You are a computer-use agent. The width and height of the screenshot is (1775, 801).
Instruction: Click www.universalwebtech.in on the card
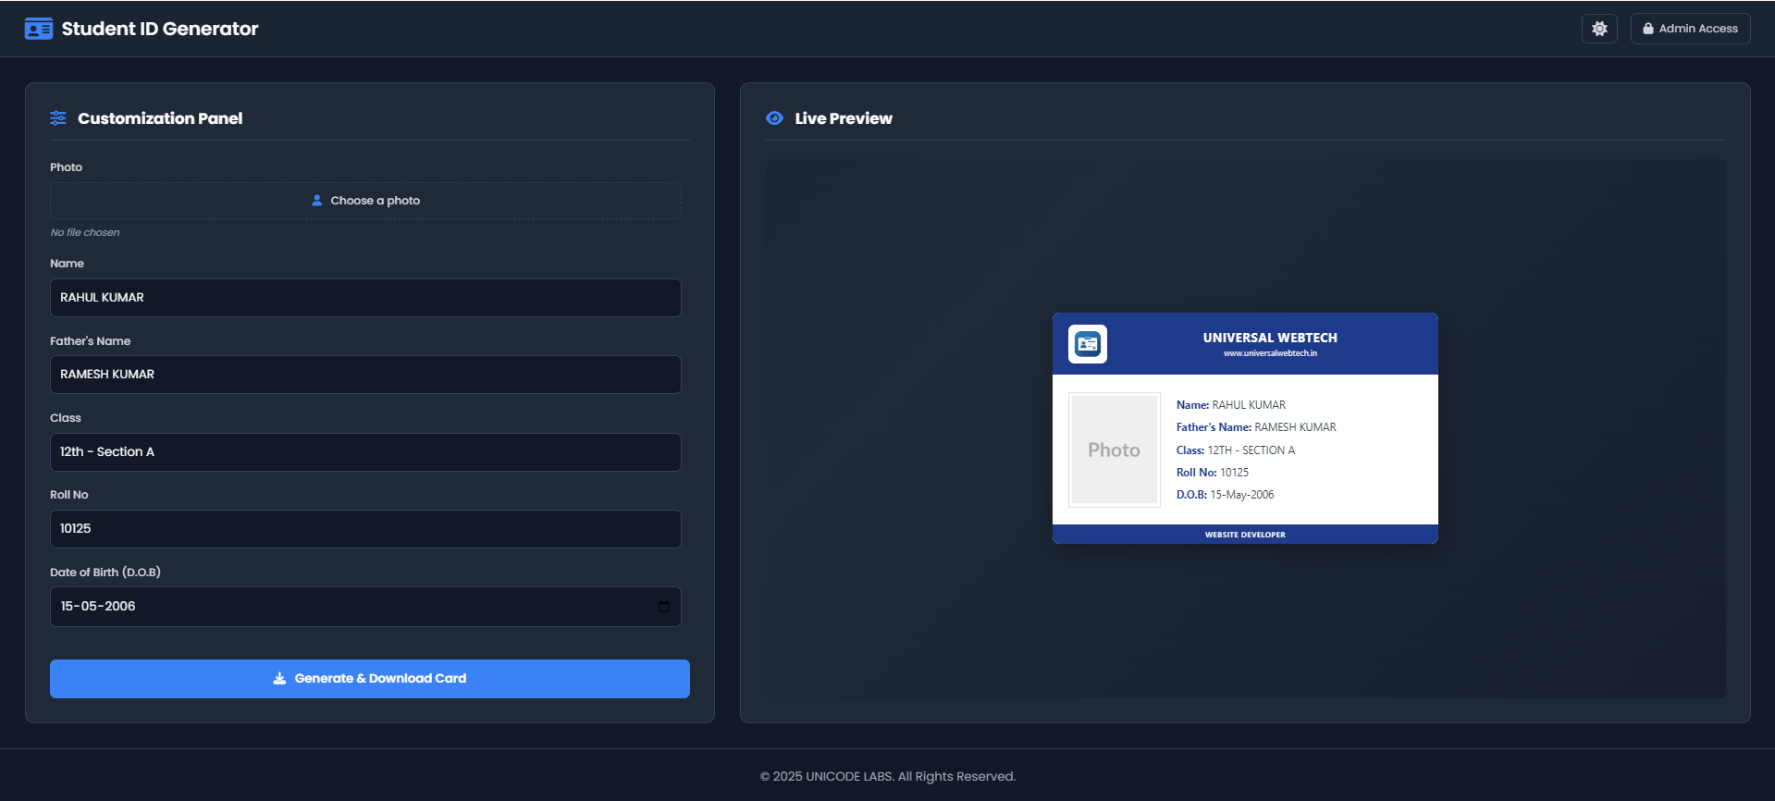point(1269,353)
